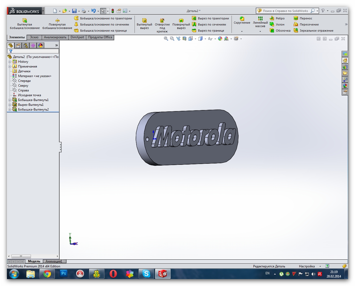The image size is (355, 286).
Task: Open DimXpertManager crosshair tab
Action: pyautogui.click(x=33, y=45)
